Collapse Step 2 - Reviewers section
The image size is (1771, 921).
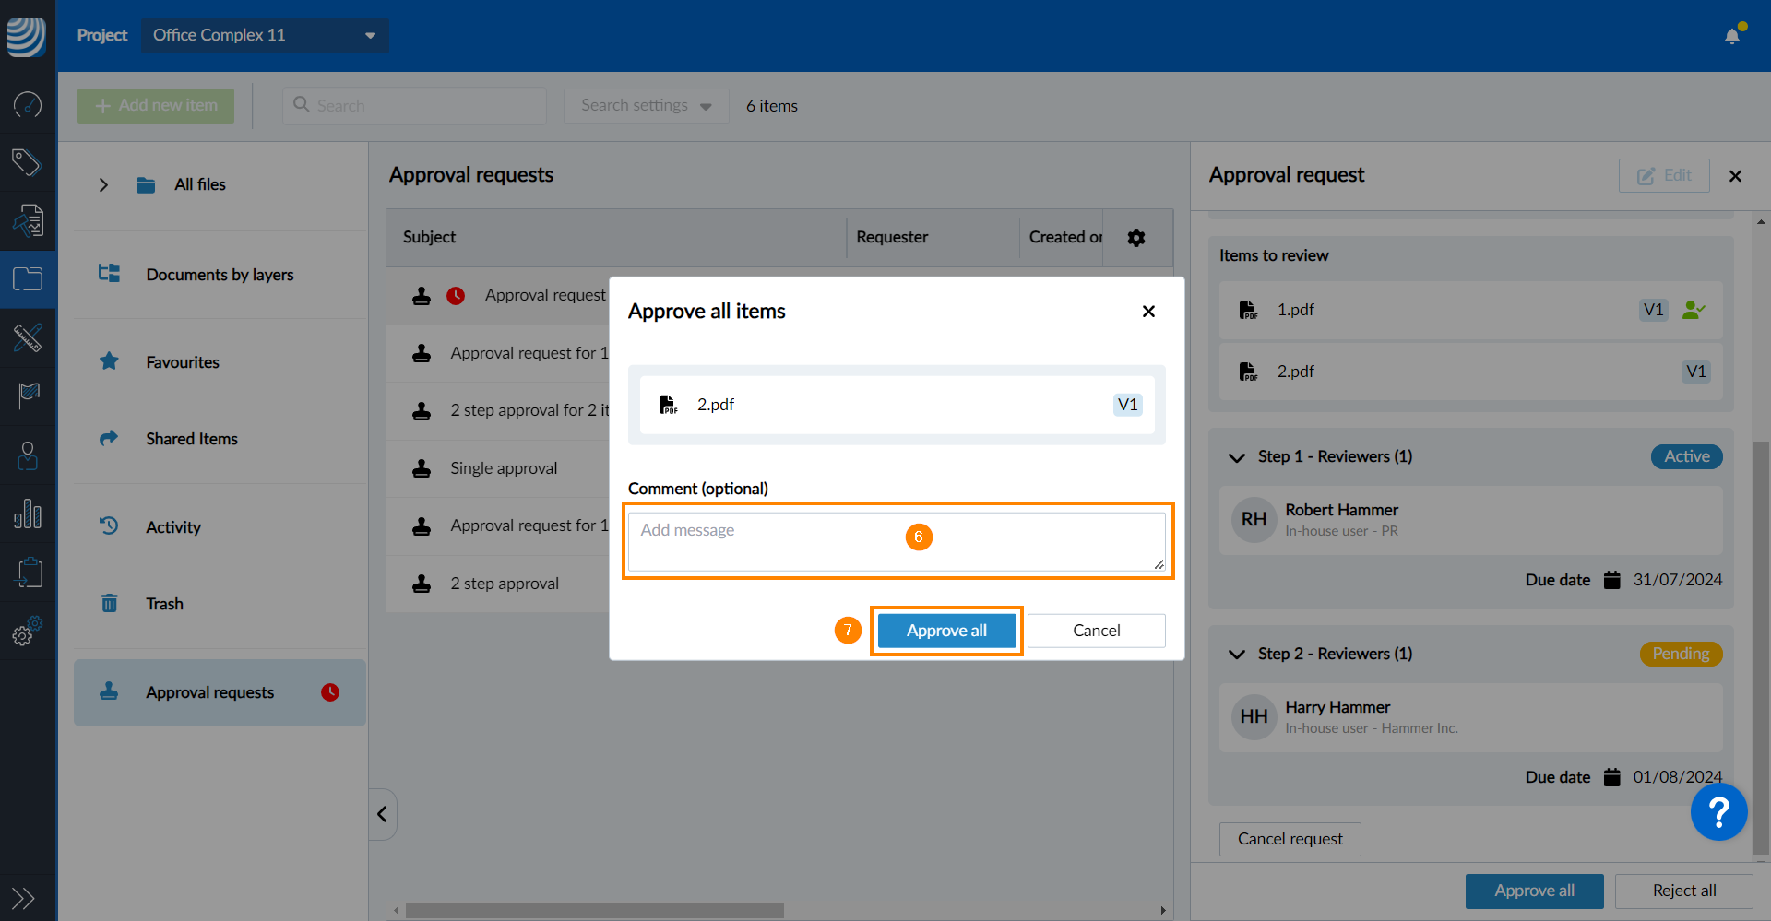[x=1237, y=655]
